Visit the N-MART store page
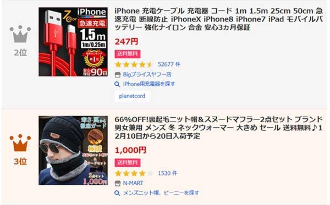This screenshot has height=205, width=330. point(133,183)
